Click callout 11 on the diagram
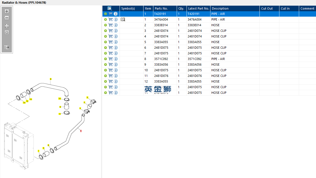The height and width of the screenshot is (178, 316). pyautogui.click(x=60, y=114)
